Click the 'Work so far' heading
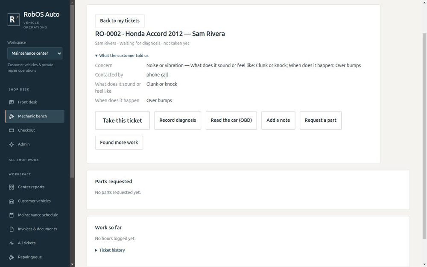427x267 pixels. coord(108,228)
